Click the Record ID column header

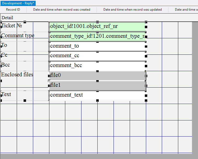point(13,10)
